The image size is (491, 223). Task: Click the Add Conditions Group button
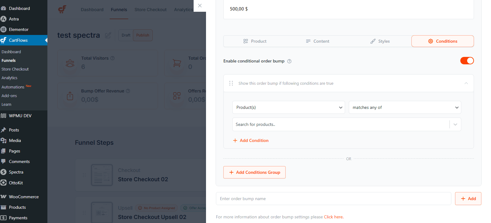pos(254,172)
